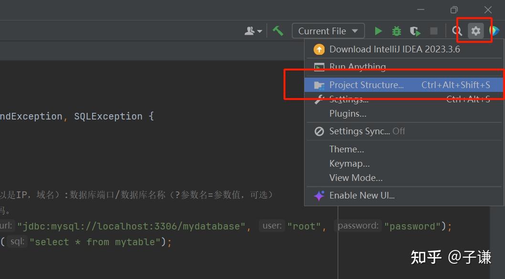Click the Settings gear icon in the toolbar
The image size is (505, 279).
pyautogui.click(x=475, y=30)
